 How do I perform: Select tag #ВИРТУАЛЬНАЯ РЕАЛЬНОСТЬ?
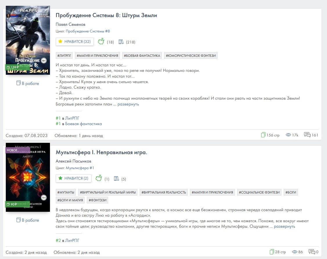coord(164,192)
